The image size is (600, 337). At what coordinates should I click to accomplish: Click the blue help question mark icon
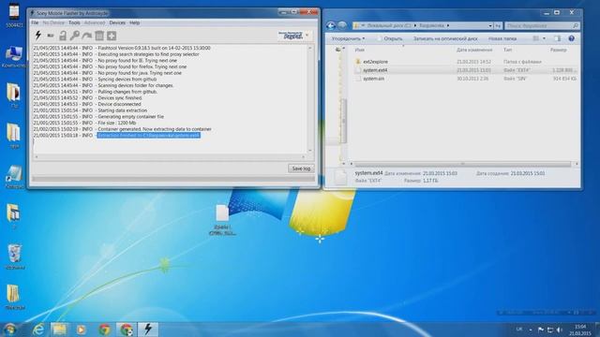(x=571, y=38)
